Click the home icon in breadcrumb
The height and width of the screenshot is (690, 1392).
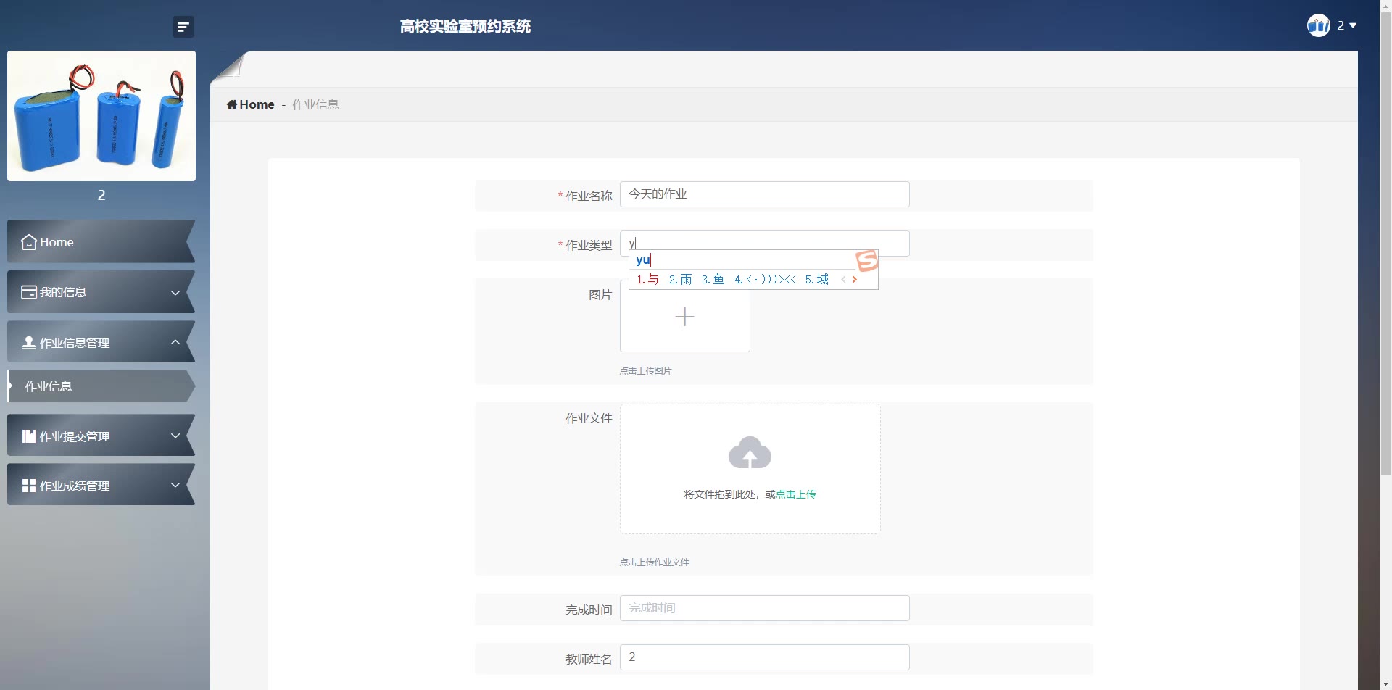pyautogui.click(x=232, y=104)
